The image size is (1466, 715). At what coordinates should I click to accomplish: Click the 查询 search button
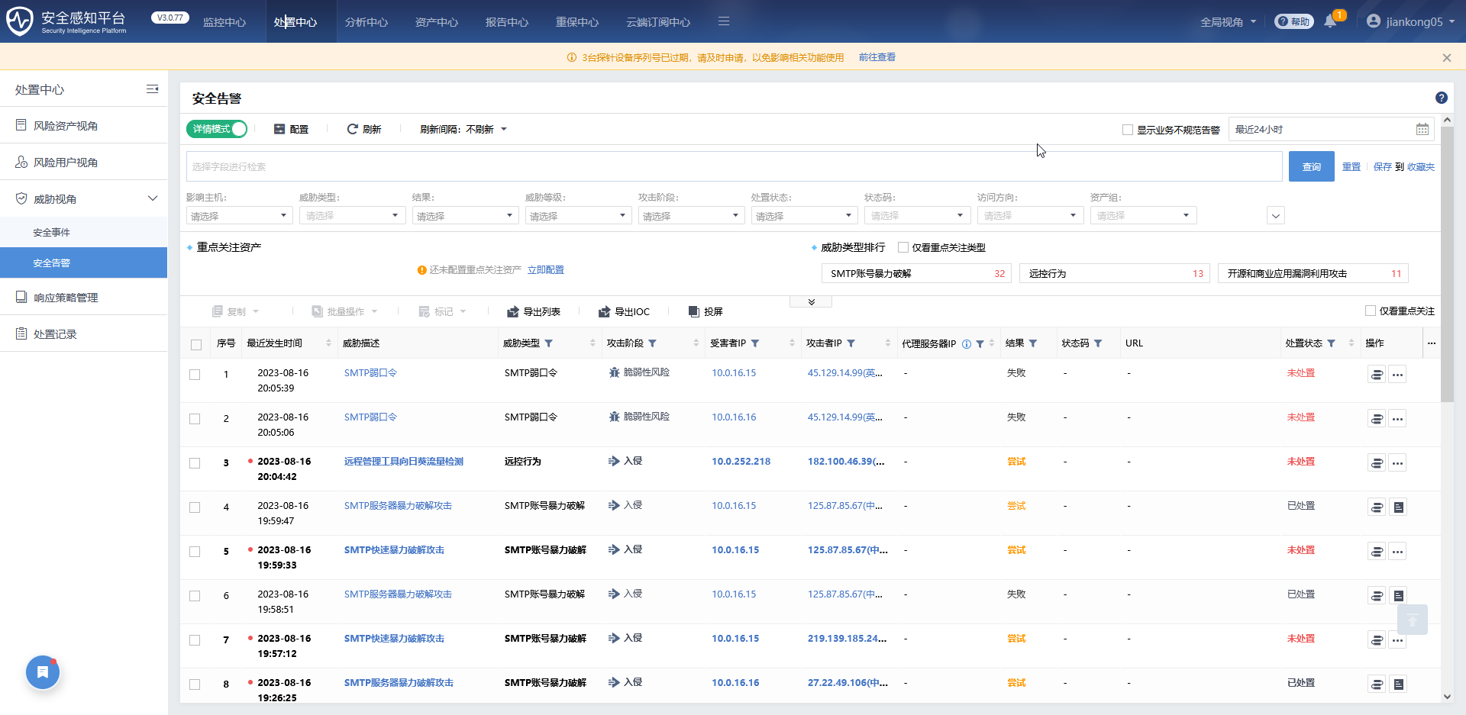1312,166
